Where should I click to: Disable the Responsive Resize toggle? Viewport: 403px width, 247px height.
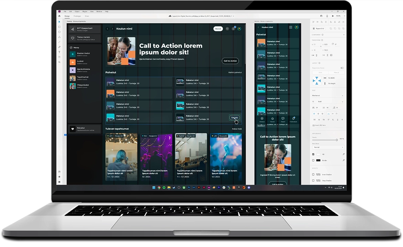pyautogui.click(x=342, y=68)
